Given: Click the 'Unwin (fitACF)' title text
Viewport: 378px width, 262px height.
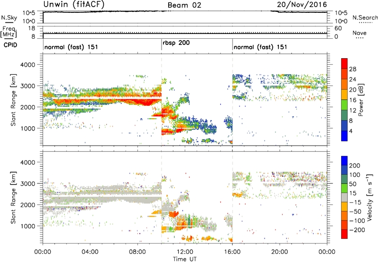Looking at the screenshot, I should coord(74,4).
